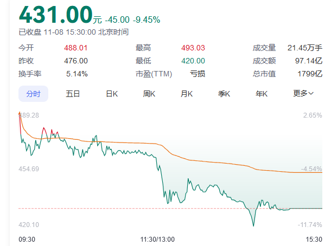Click the 最高 value 493.03
Image resolution: width=331 pixels, height=246 pixels.
click(194, 48)
